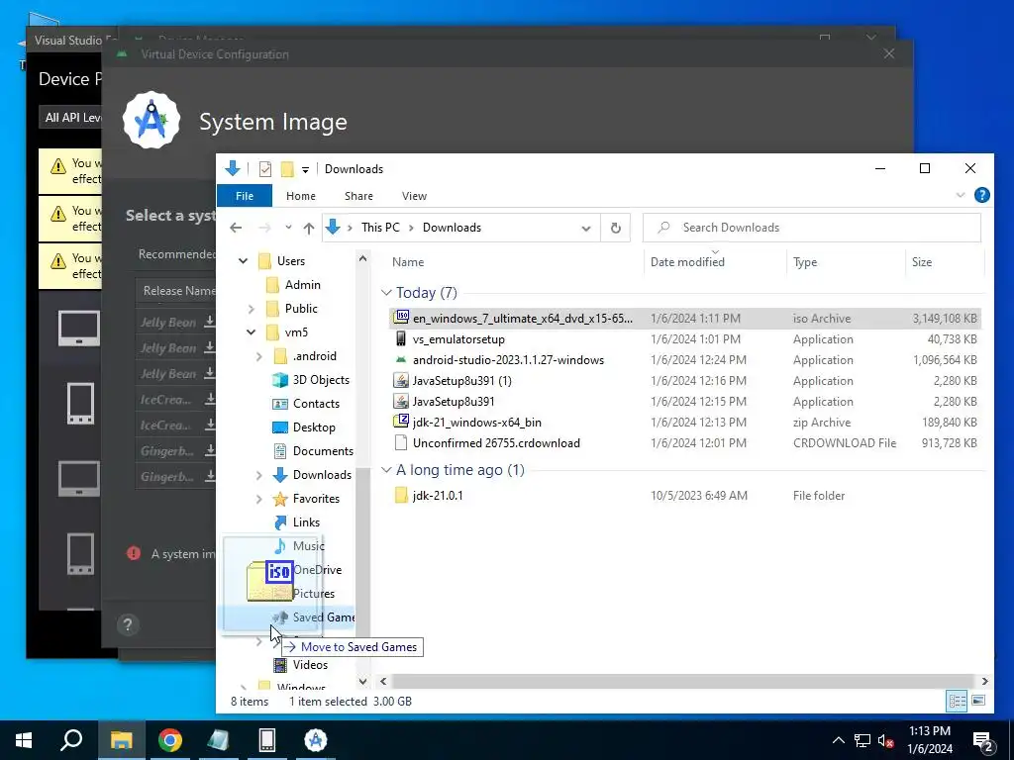This screenshot has height=760, width=1014.
Task: Select JavaSetup8u391 file row
Action: 685,402
